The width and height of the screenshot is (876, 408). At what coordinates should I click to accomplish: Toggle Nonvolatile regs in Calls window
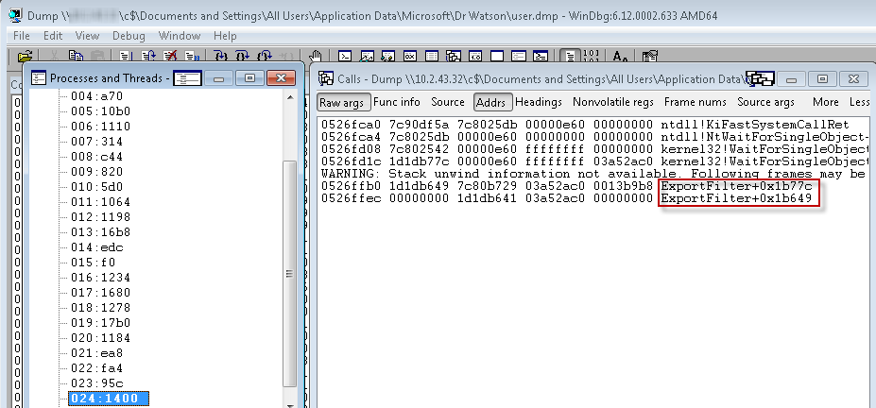(612, 102)
